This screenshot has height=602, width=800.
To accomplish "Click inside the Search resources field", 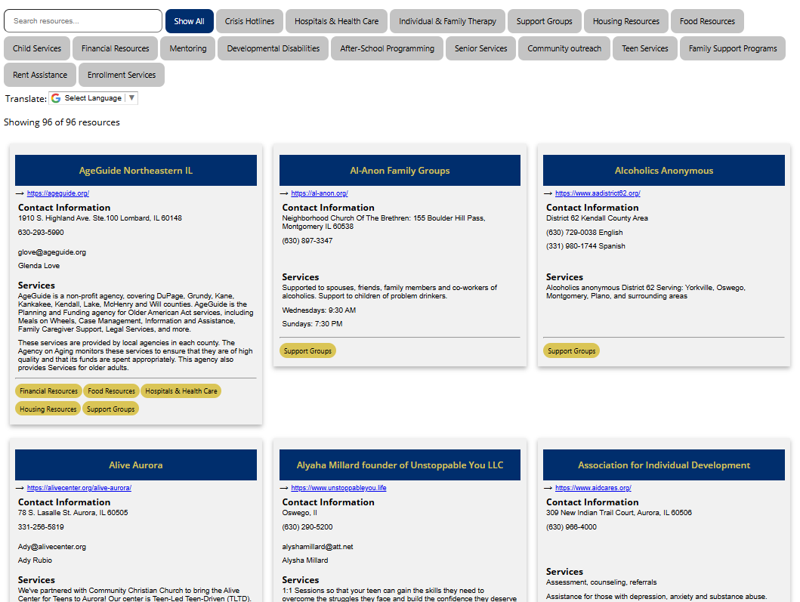I will (x=82, y=20).
